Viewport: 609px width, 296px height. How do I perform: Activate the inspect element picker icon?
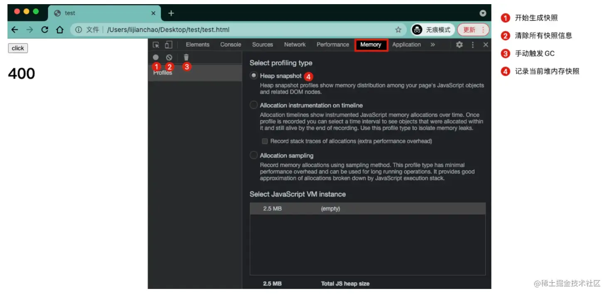156,45
